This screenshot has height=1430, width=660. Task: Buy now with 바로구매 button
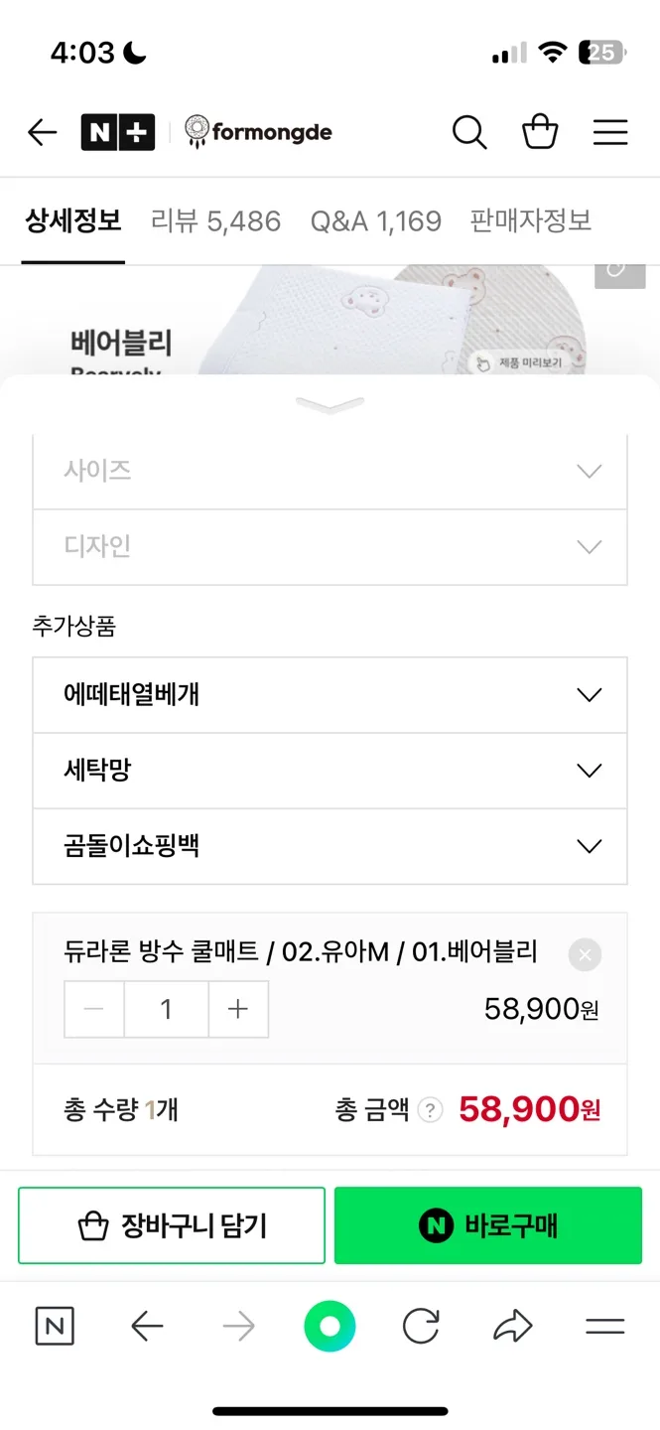[488, 1225]
